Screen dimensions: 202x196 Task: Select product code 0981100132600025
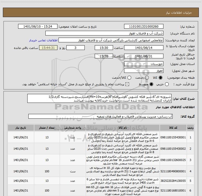pos(173,160)
